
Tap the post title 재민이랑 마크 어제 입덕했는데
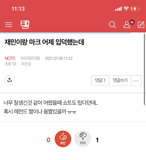[44, 42]
